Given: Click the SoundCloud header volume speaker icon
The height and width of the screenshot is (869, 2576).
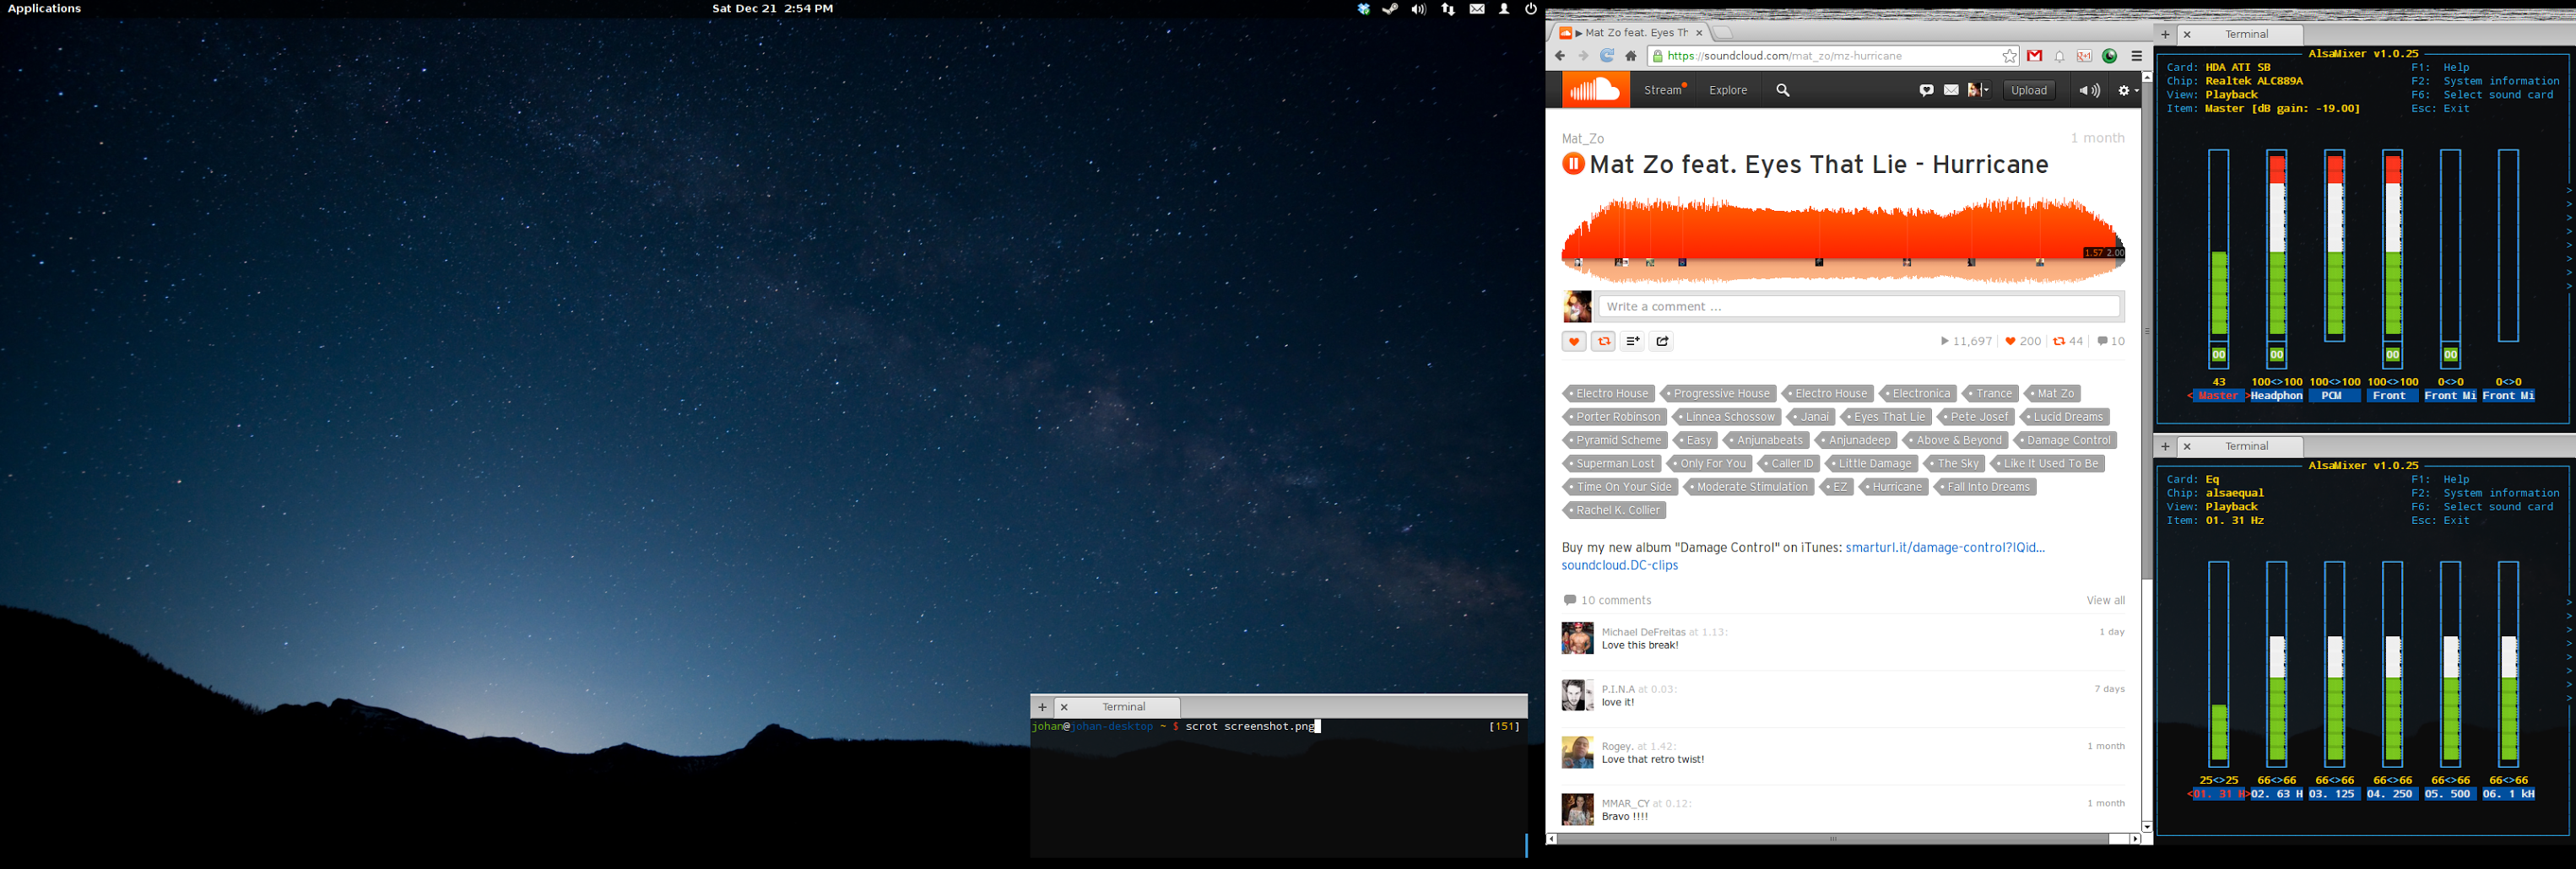Looking at the screenshot, I should (2089, 90).
